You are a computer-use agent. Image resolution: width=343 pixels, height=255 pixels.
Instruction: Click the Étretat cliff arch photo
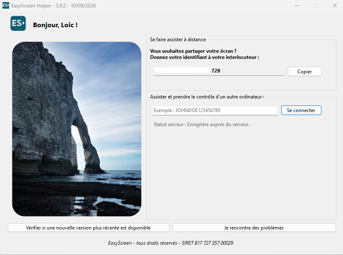pyautogui.click(x=77, y=129)
